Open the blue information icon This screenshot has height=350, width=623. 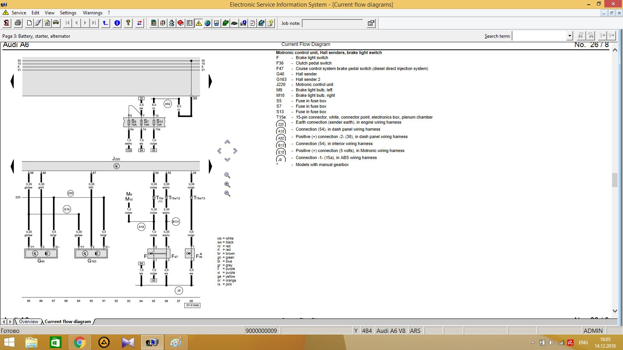[117, 23]
